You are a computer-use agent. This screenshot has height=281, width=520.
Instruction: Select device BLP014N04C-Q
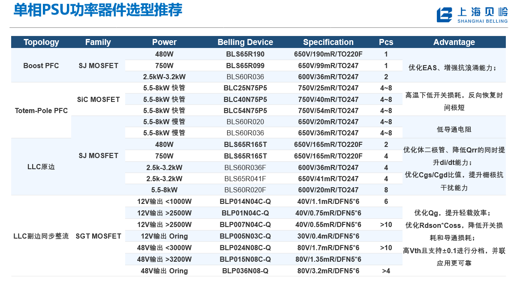coord(245,201)
